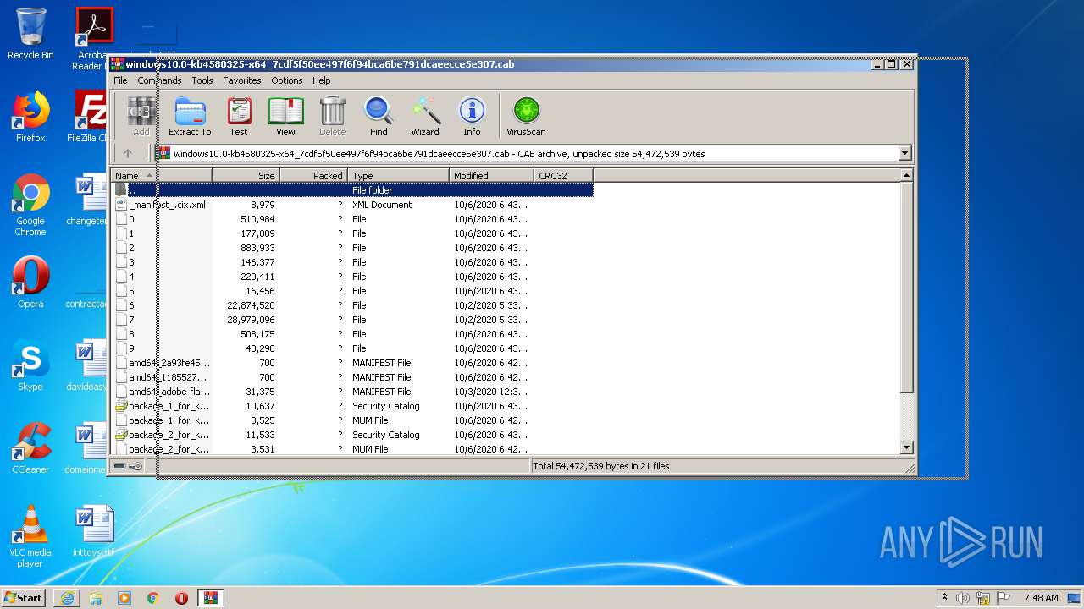Click Opera icon in taskbar
Image resolution: width=1084 pixels, height=609 pixels.
coord(181,598)
